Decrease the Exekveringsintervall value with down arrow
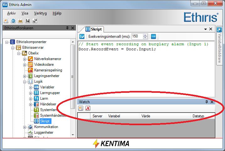 click(145, 38)
